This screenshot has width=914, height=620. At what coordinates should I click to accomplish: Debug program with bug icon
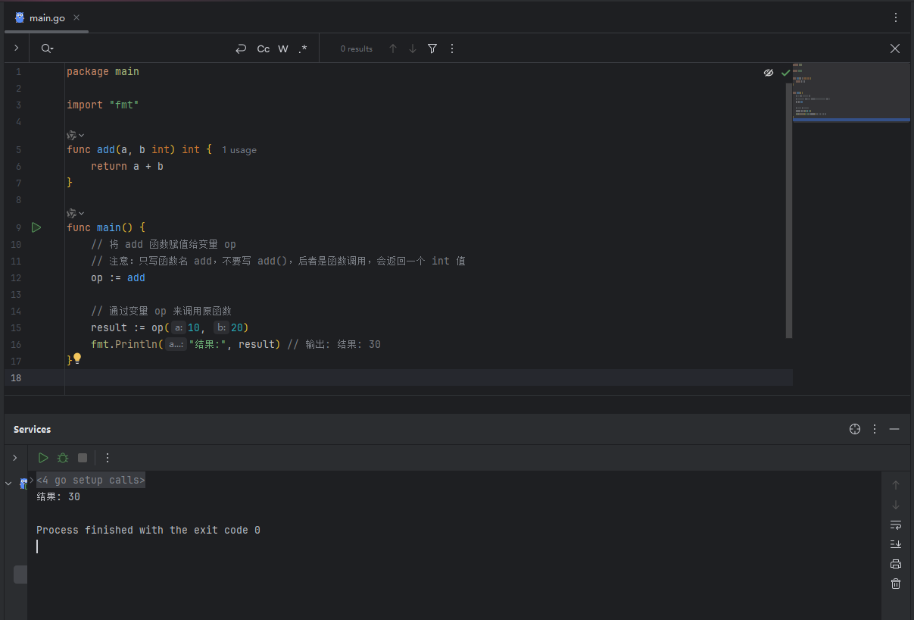(x=63, y=458)
